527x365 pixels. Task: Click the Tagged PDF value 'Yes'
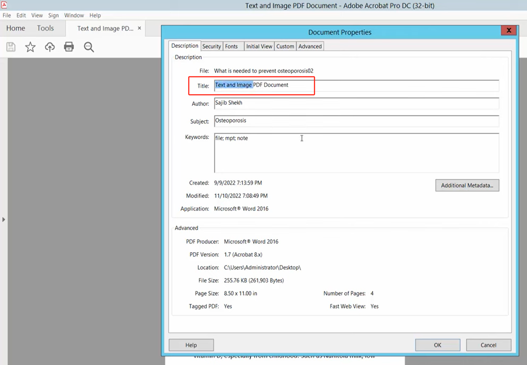coord(228,306)
